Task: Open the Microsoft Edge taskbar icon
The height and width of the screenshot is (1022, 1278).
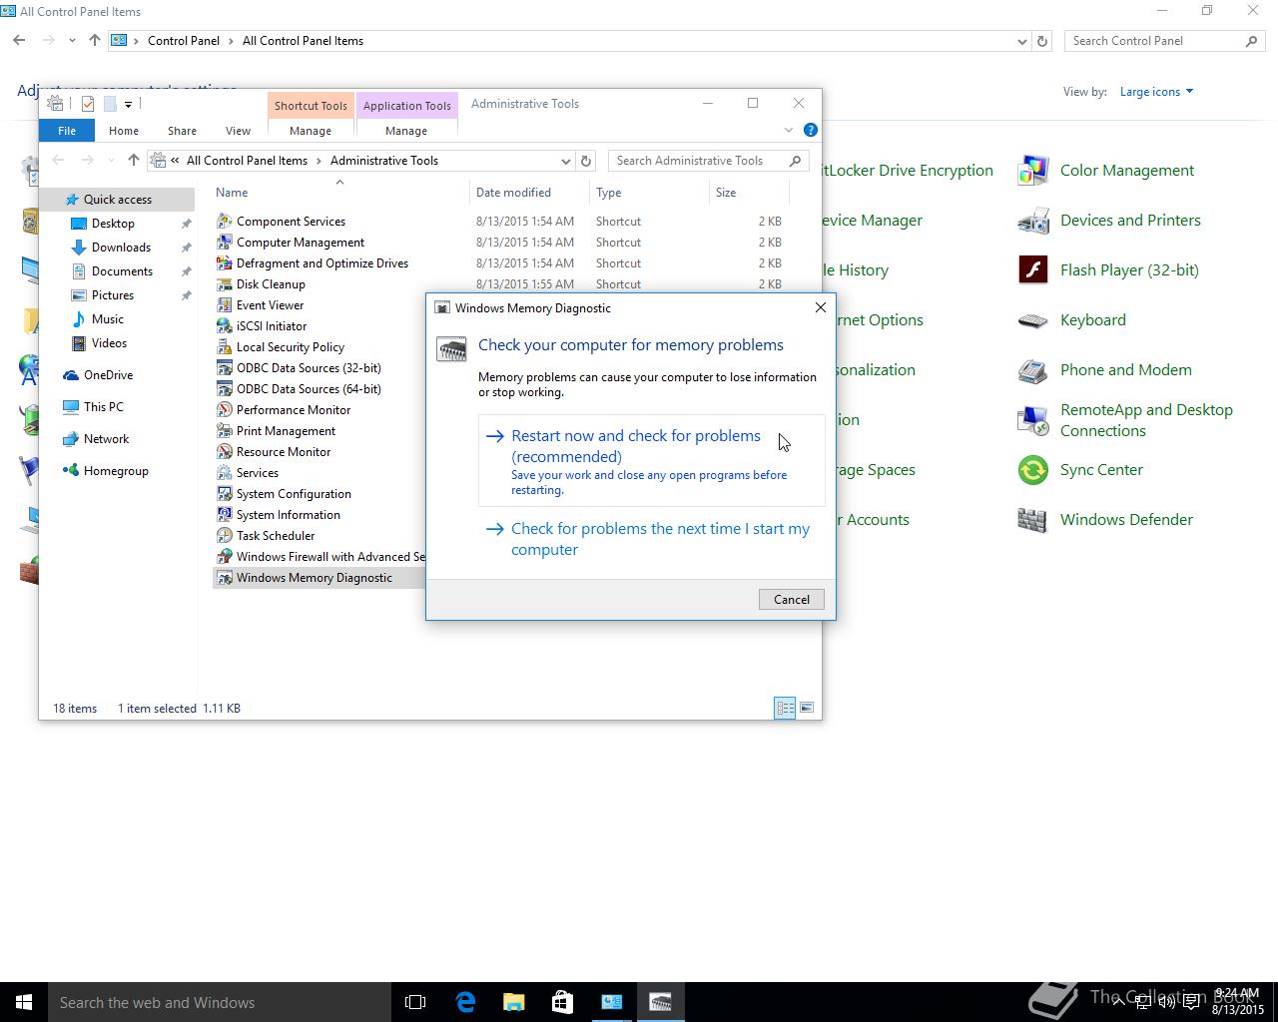Action: point(465,1002)
